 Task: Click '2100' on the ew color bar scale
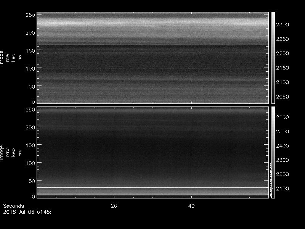[283, 189]
